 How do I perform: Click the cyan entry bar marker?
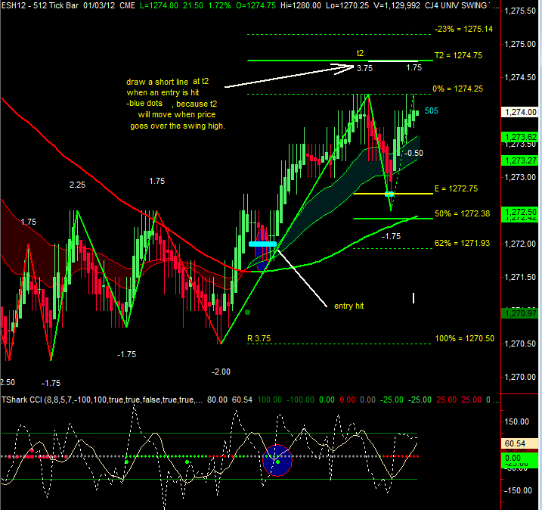(x=262, y=244)
